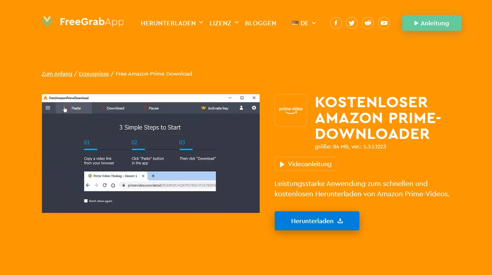Open the Reddit social icon
The image size is (492, 275).
[368, 23]
